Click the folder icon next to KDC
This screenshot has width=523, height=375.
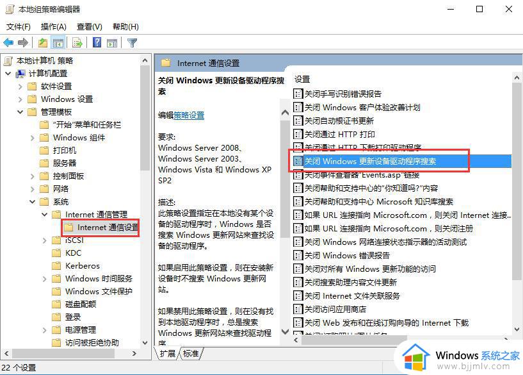56,253
